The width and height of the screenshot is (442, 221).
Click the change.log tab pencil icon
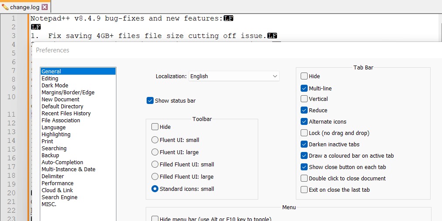click(5, 7)
